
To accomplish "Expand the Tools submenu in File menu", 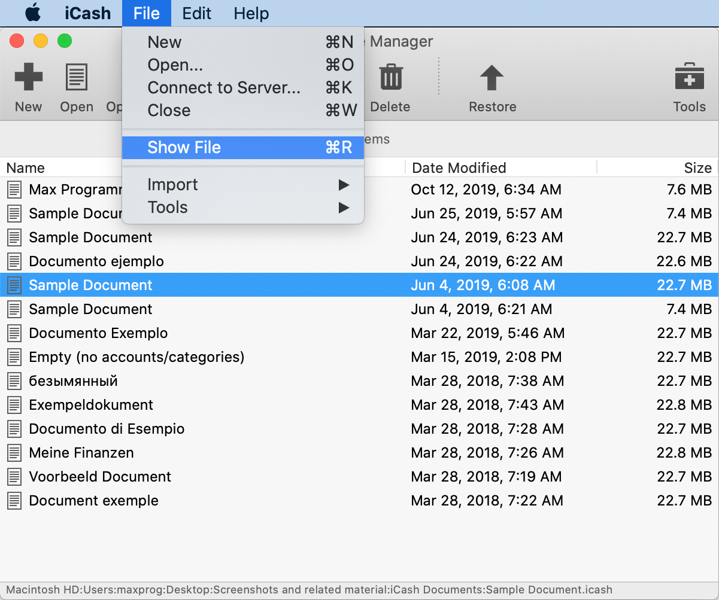I will (x=243, y=207).
